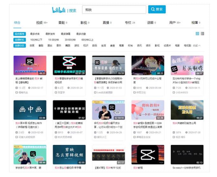Click the date icon beside 2020-05-24

[68, 88]
